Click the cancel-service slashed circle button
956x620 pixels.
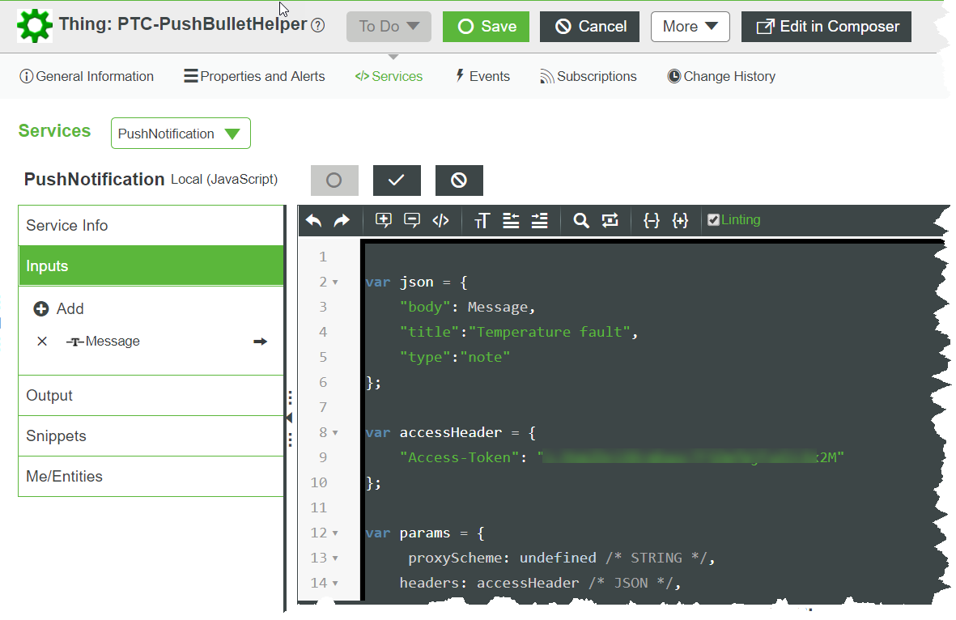tap(459, 180)
